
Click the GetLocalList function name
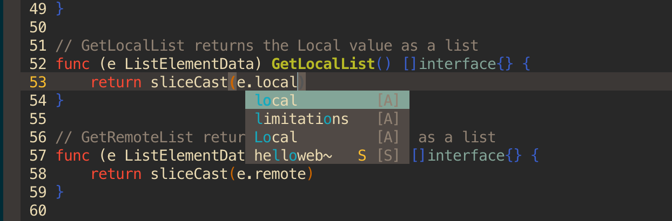point(323,64)
